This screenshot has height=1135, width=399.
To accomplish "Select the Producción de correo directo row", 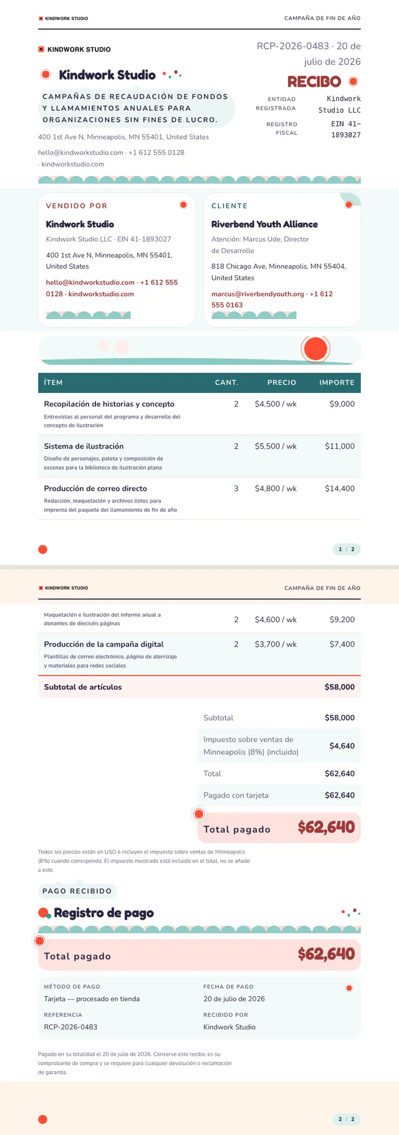I will (199, 498).
